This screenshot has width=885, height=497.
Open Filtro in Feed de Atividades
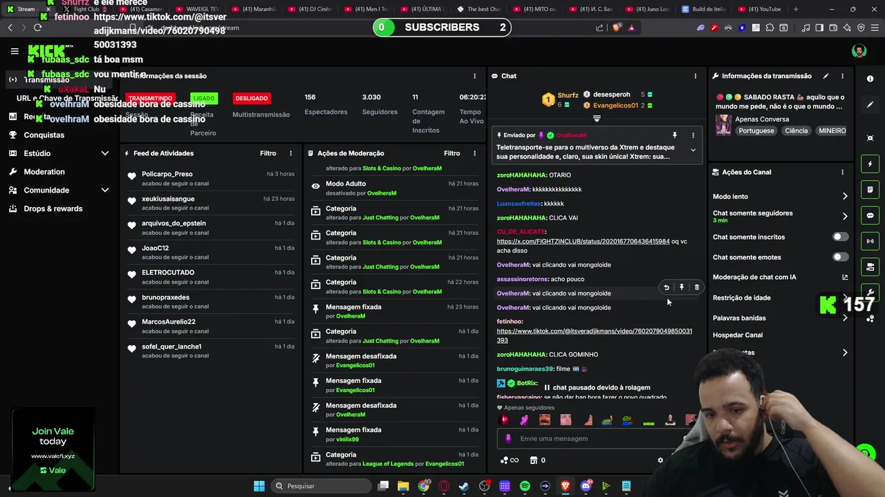click(268, 153)
